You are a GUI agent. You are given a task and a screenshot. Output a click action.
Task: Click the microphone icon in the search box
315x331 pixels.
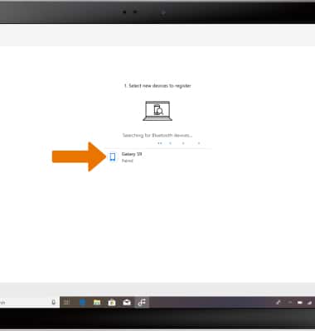pyautogui.click(x=54, y=302)
